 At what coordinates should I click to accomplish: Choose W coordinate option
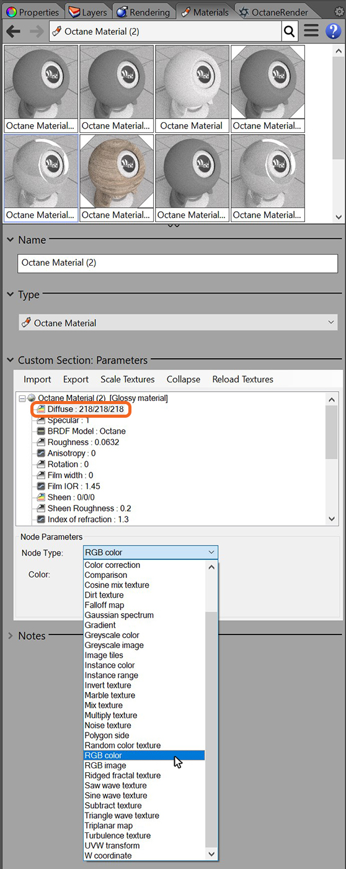(x=108, y=855)
